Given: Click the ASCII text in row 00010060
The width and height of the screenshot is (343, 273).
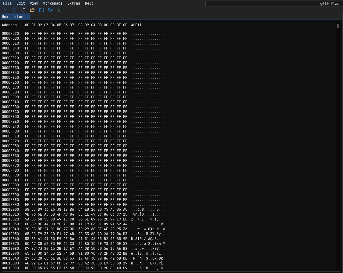Looking at the screenshot, I should (148, 239).
